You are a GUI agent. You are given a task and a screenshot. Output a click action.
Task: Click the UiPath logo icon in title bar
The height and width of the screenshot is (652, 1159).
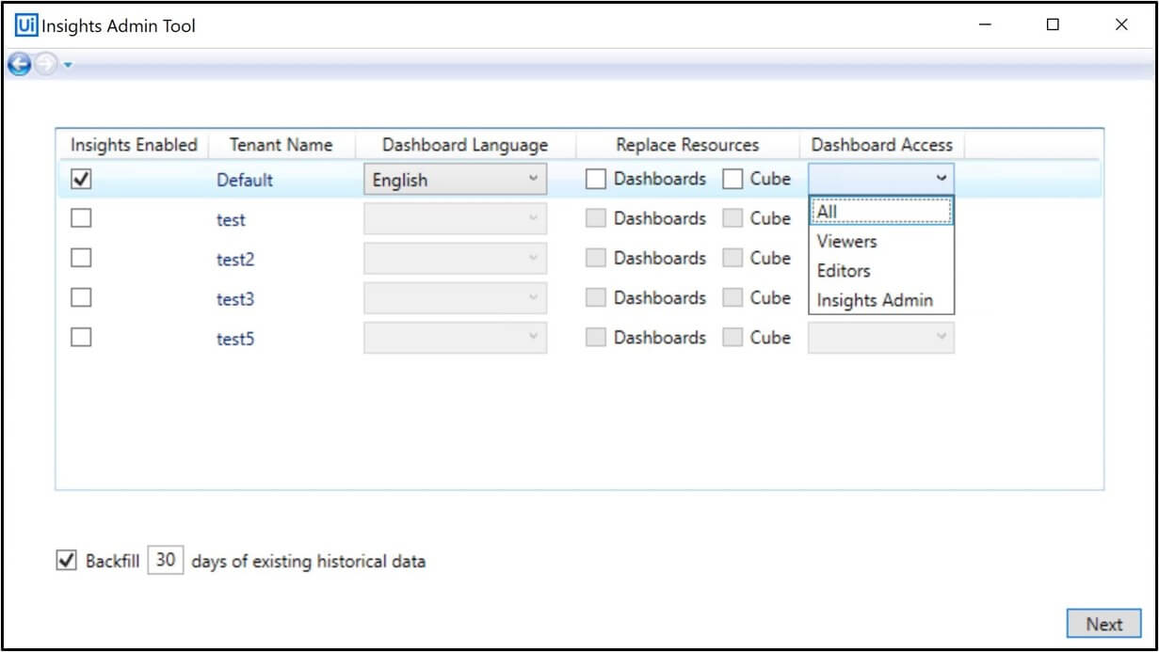coord(27,25)
